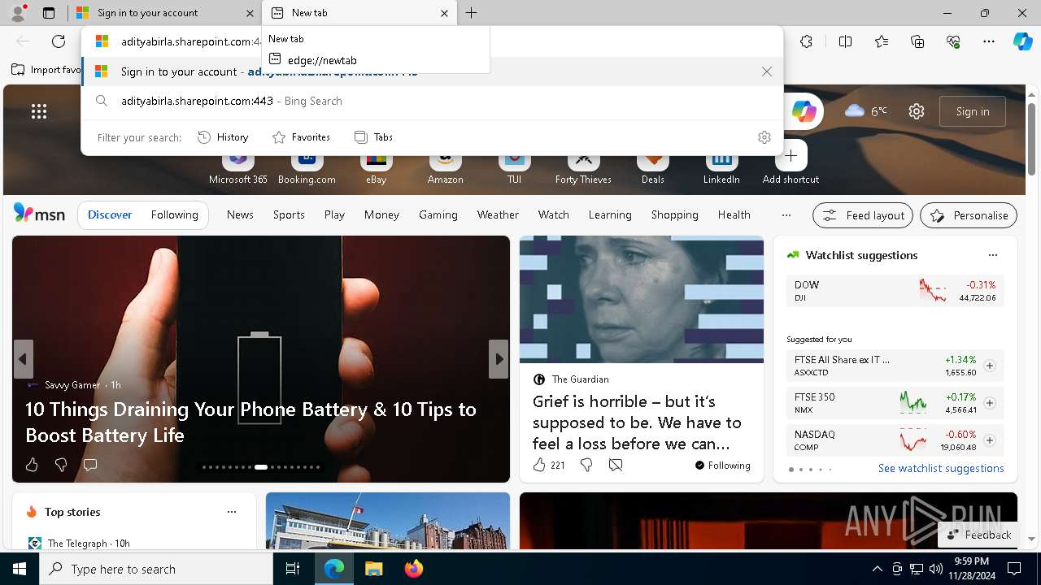Open Task View on the taskbar
The width and height of the screenshot is (1041, 585).
coord(294,569)
